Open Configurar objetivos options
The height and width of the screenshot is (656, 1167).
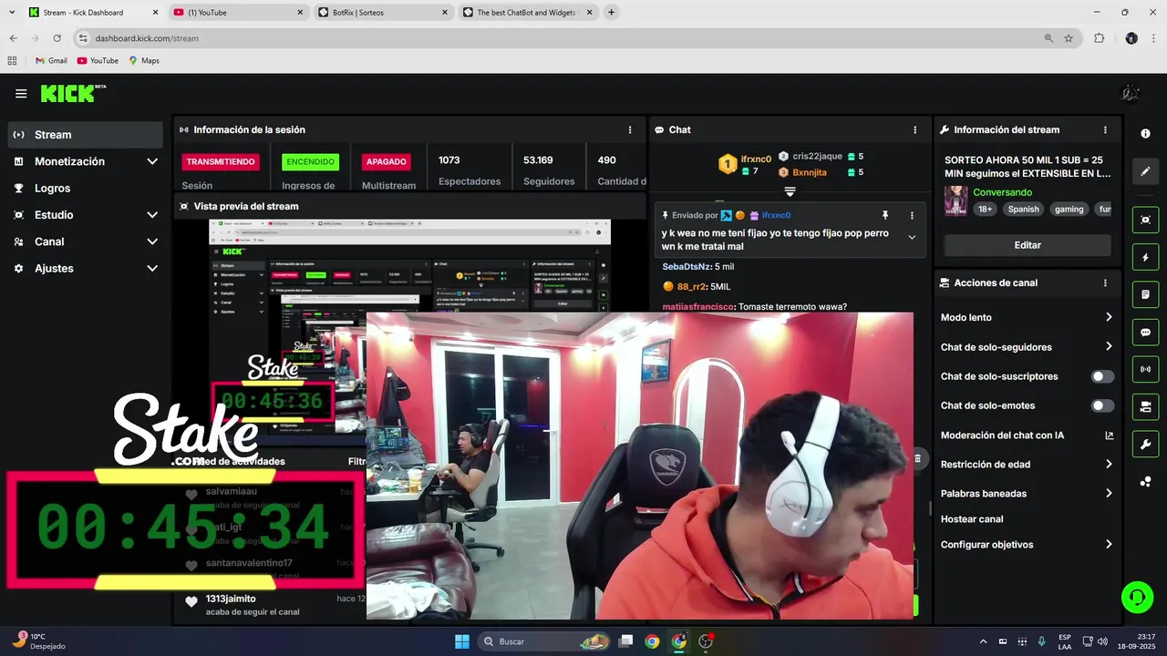pyautogui.click(x=1028, y=545)
